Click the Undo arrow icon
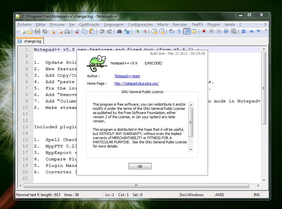This screenshot has width=282, height=209. coord(102,32)
